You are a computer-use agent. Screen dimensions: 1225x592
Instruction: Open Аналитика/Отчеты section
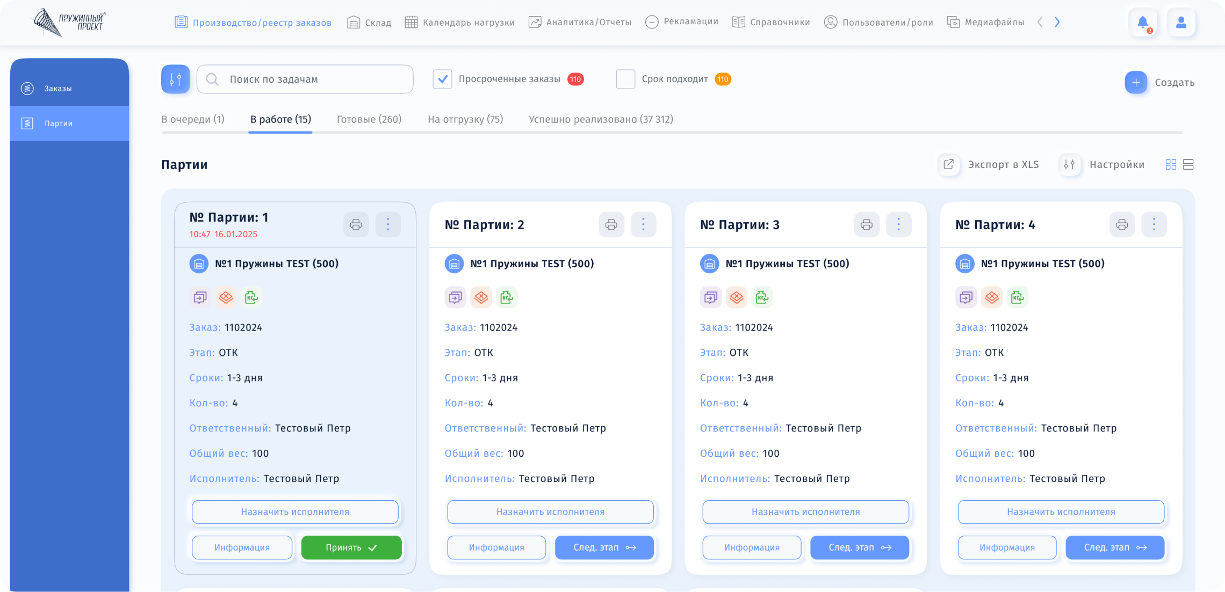[580, 23]
